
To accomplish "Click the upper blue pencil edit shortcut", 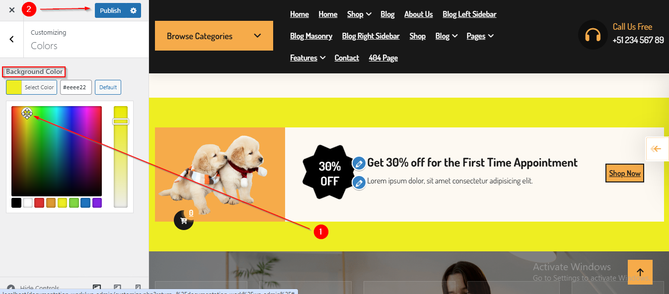I will 359,163.
